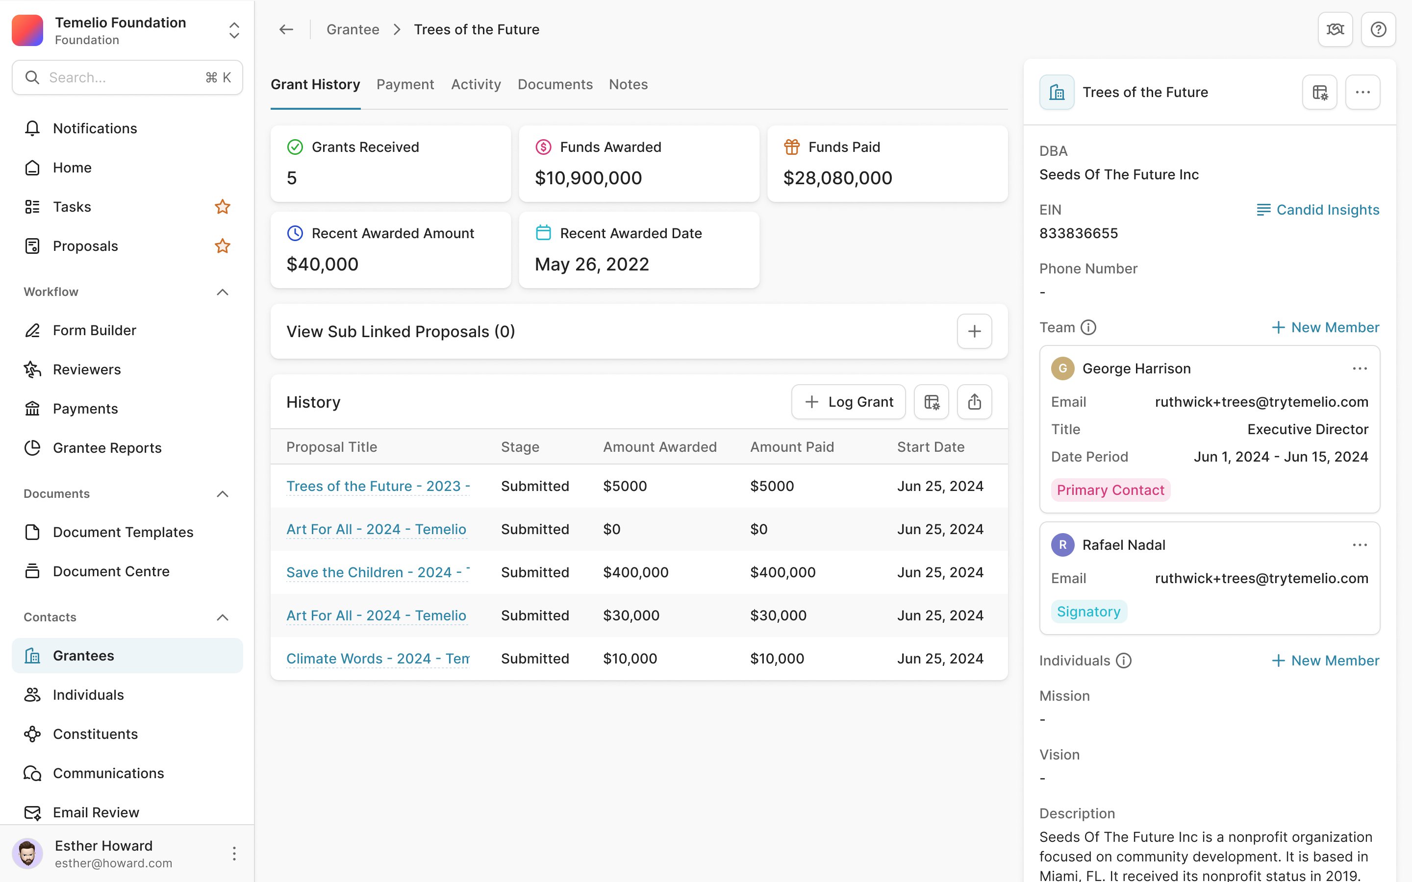Toggle the Tasks favorite star

pyautogui.click(x=222, y=207)
